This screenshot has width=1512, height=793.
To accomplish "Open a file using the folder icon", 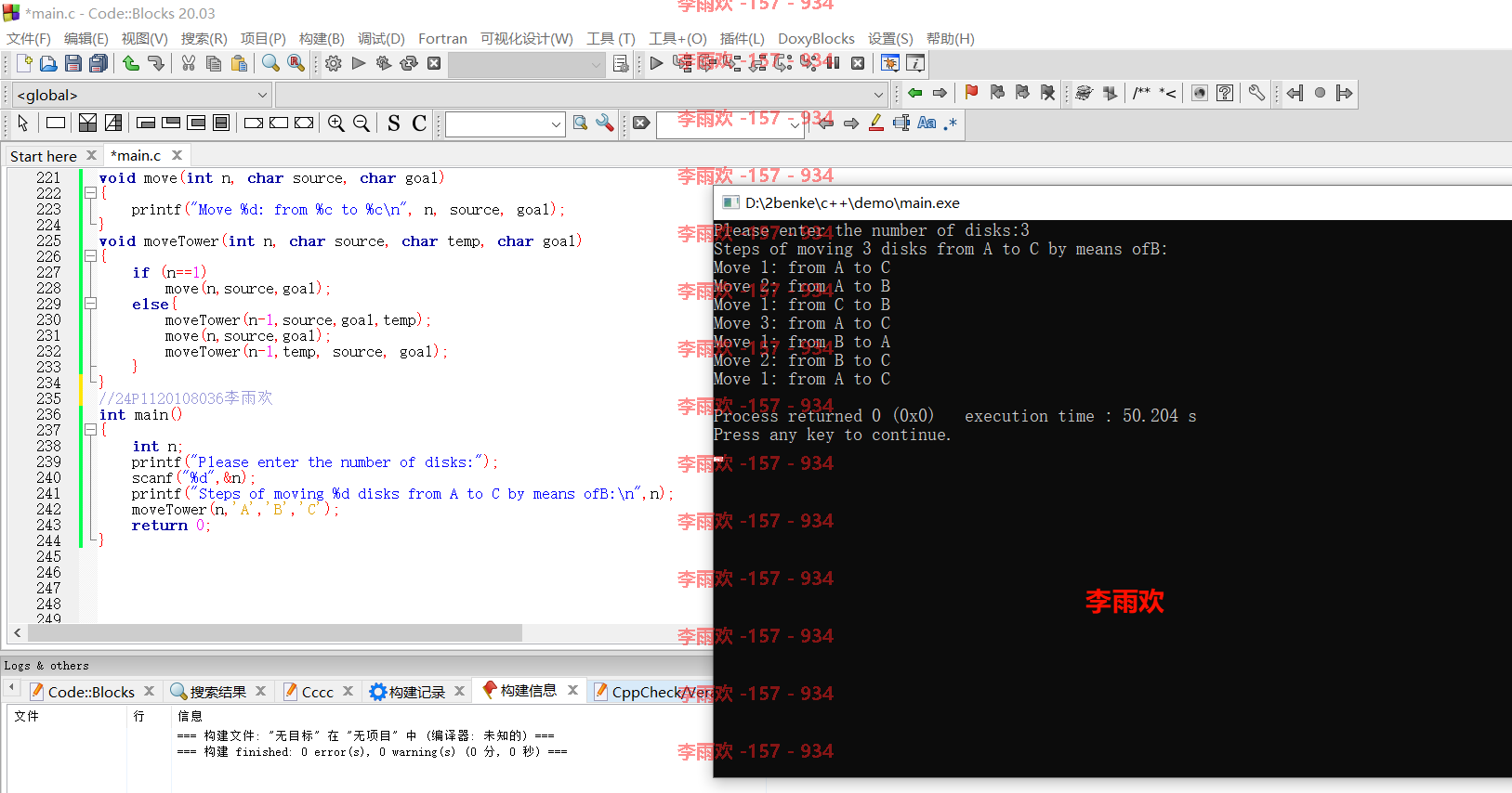I will pyautogui.click(x=48, y=63).
